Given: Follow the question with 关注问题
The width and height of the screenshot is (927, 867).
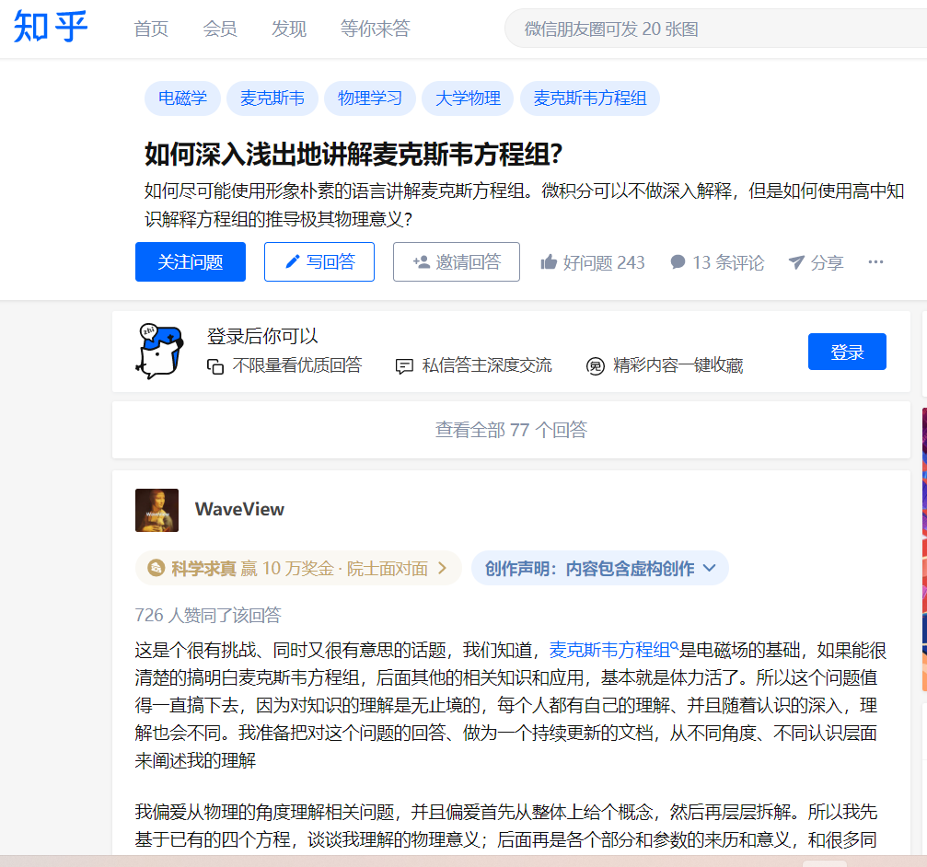Looking at the screenshot, I should pyautogui.click(x=191, y=261).
